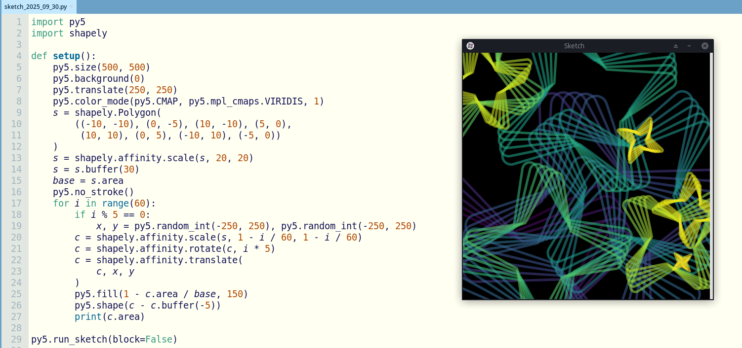The height and width of the screenshot is (348, 742).
Task: Place cursor on the setup function name
Action: 66,56
